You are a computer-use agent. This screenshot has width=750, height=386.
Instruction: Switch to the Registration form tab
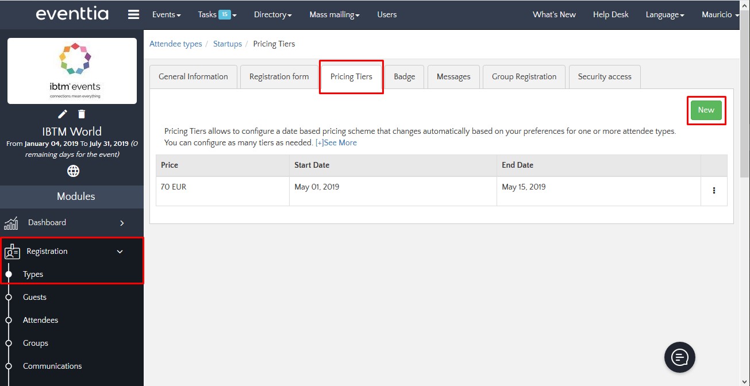coord(279,77)
